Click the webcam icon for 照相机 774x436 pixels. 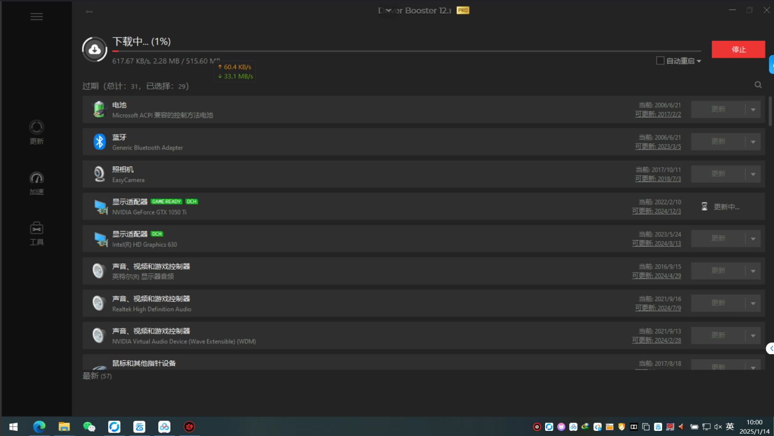(99, 174)
